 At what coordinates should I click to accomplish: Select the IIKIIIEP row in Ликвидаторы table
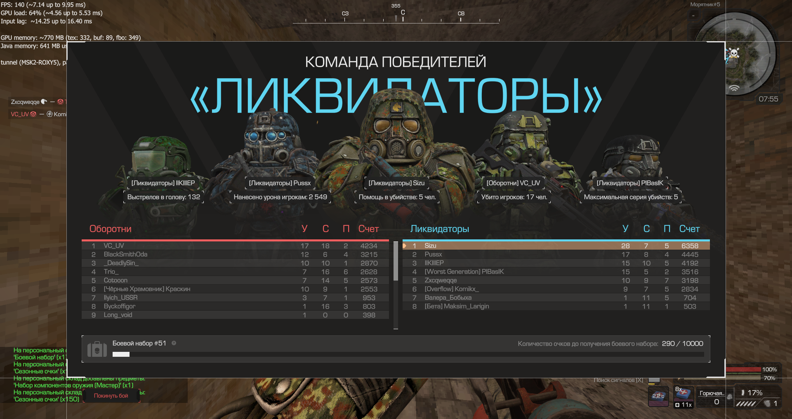[556, 263]
